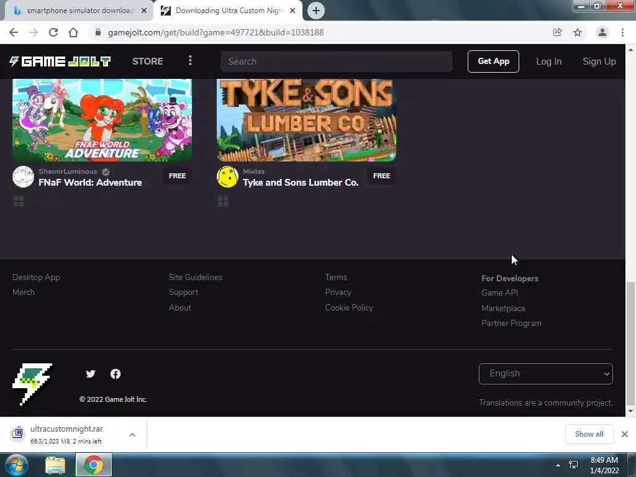Image resolution: width=636 pixels, height=477 pixels.
Task: Click the taskbar clock showing 8:49 AM
Action: point(604,465)
